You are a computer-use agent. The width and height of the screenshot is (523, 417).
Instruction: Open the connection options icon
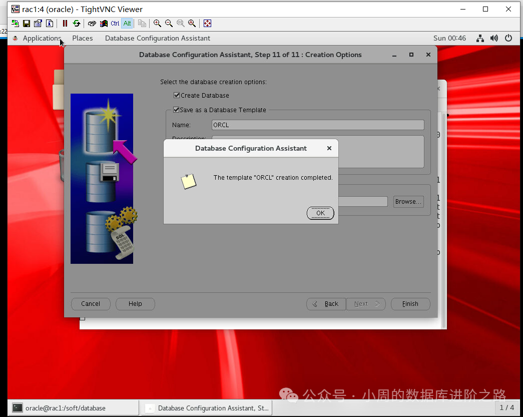pos(38,24)
